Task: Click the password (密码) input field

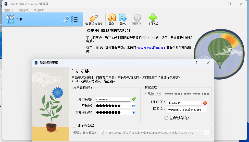Action: [x=116, y=106]
